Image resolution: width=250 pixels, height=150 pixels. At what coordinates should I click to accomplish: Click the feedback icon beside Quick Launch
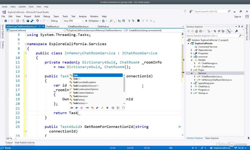click(191, 11)
